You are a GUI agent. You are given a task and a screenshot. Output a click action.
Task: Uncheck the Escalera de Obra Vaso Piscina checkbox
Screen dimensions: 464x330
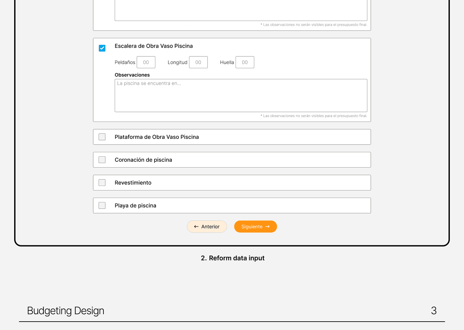pos(102,48)
